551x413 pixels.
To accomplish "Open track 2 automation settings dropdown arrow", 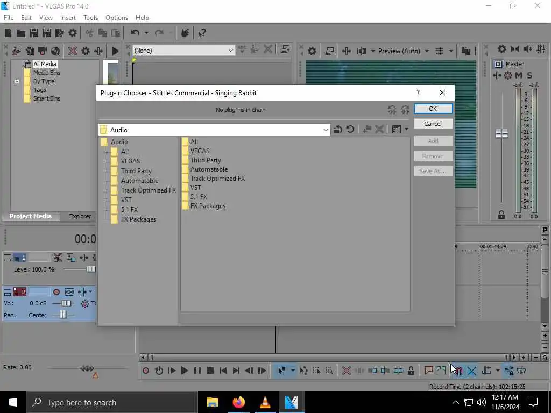I will point(90,291).
